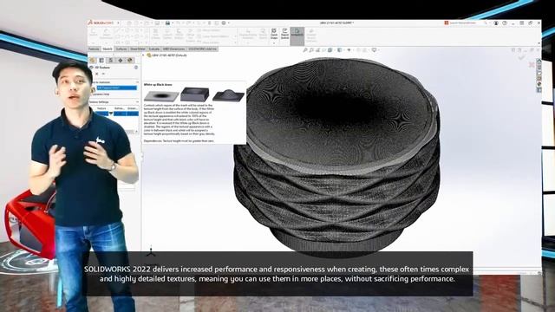
Task: Select the Convert Entities tool
Action: click(167, 35)
